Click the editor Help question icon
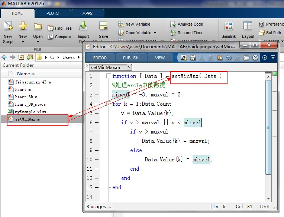This screenshot has height=217, width=284. tap(255, 57)
